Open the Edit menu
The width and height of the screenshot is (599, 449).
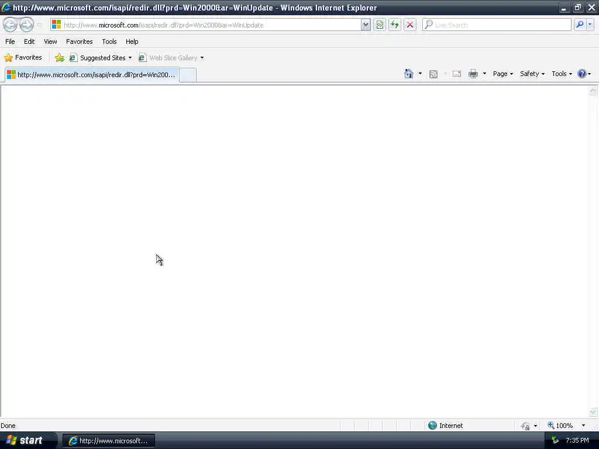pos(29,42)
